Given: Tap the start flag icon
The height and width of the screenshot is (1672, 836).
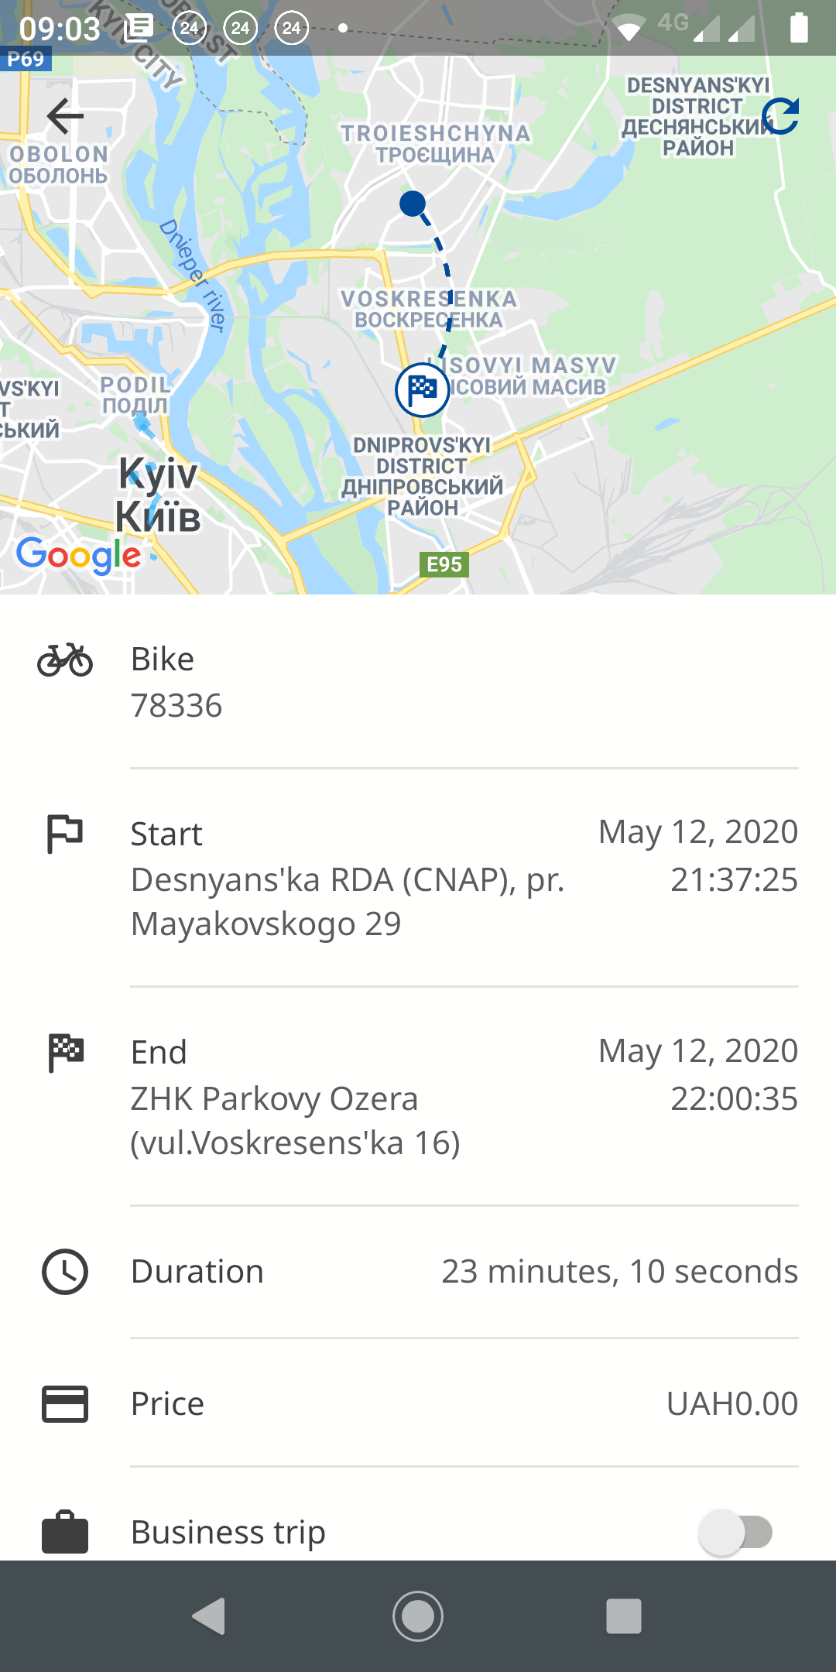Looking at the screenshot, I should point(65,834).
